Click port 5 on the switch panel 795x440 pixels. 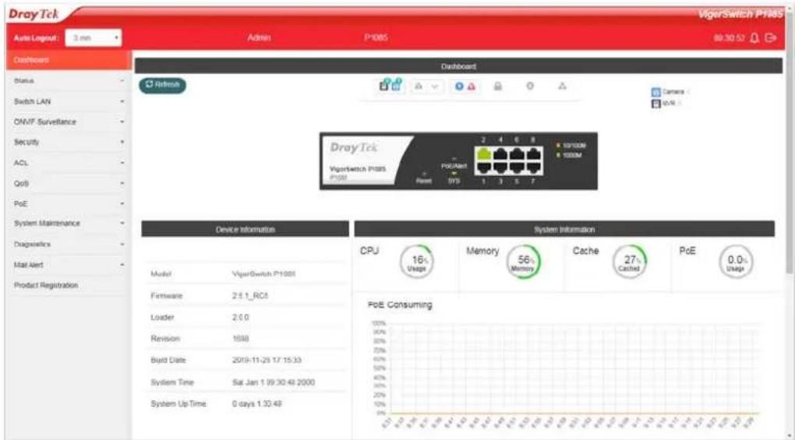coord(517,167)
